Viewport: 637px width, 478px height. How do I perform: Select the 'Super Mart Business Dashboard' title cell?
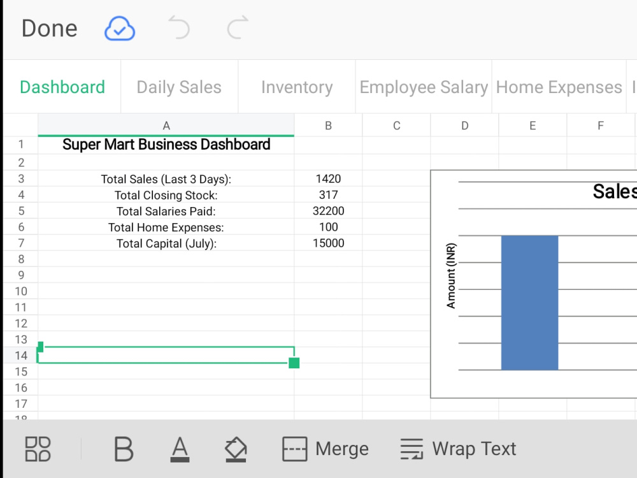166,145
